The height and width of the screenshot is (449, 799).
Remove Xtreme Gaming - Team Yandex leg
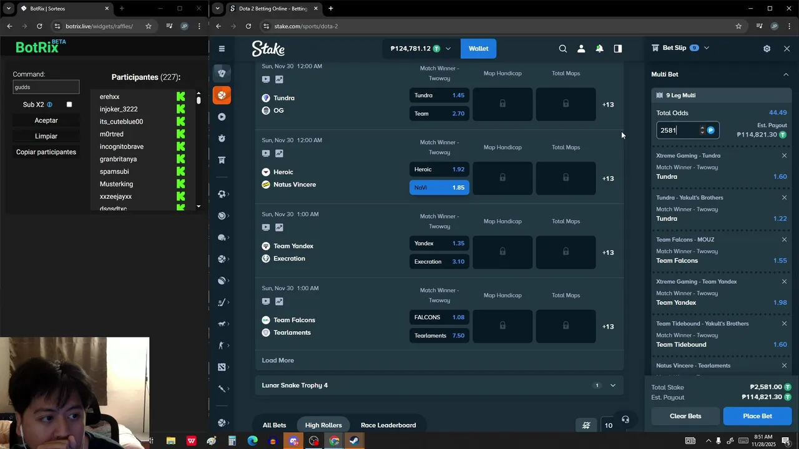[x=785, y=282]
